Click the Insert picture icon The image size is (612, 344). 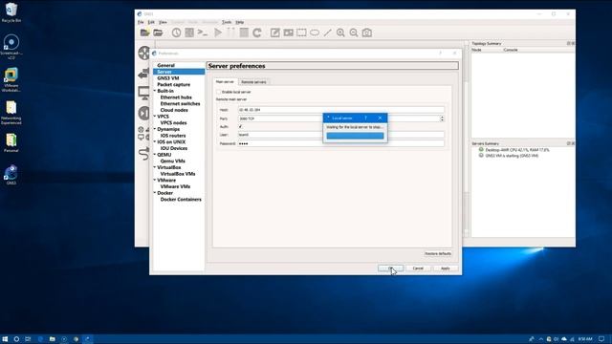pos(289,32)
